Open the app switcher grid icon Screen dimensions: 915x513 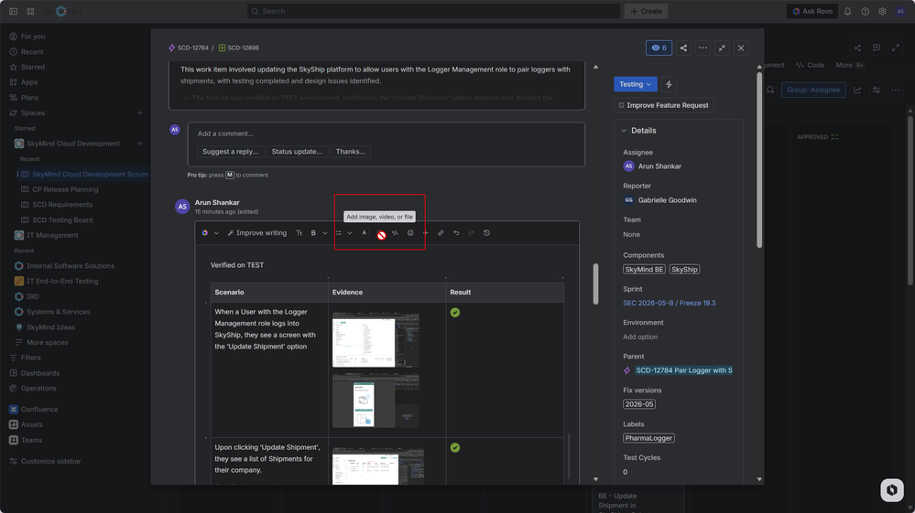pyautogui.click(x=30, y=12)
